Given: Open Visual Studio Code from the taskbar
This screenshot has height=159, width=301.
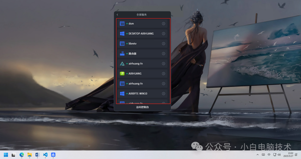Looking at the screenshot, I should click(45, 155).
